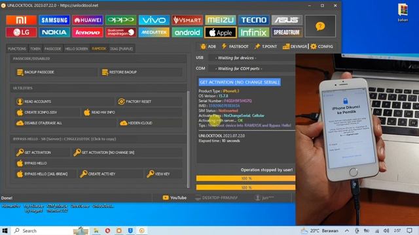419x235 pixels.
Task: Open the bahan archive on desktop
Action: point(403,12)
